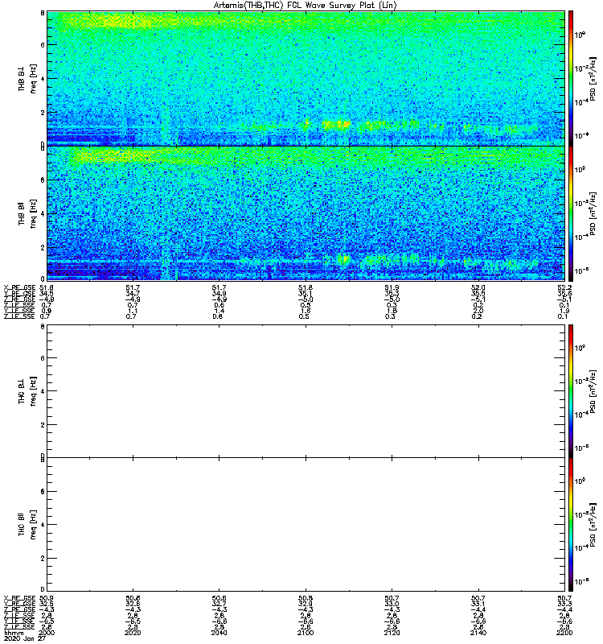Click the time label '2140' on the bottom axis
The width and height of the screenshot is (603, 644).
click(478, 633)
